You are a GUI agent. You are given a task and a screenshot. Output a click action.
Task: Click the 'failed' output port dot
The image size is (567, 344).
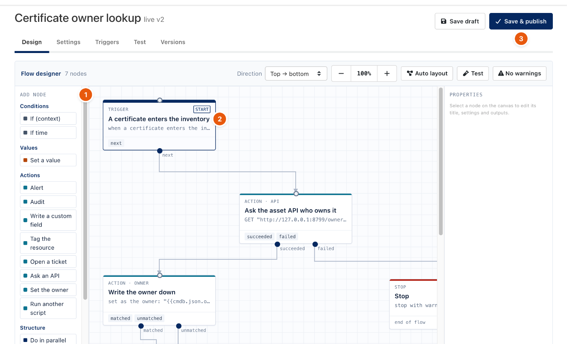point(315,244)
